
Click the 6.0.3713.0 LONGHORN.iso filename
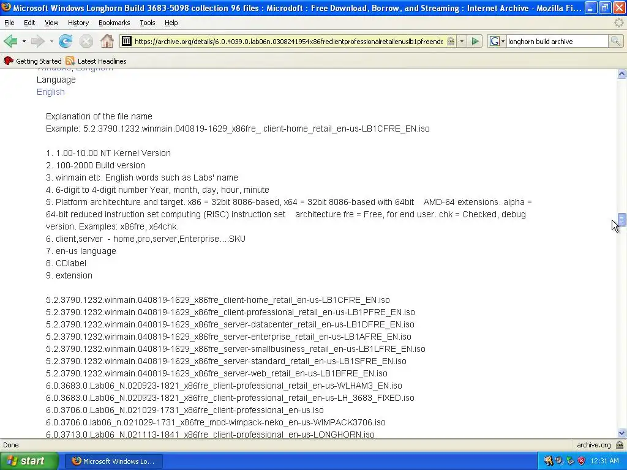[x=211, y=434]
